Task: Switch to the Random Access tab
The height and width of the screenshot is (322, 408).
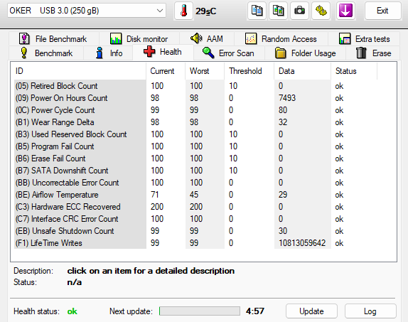Action: point(281,39)
